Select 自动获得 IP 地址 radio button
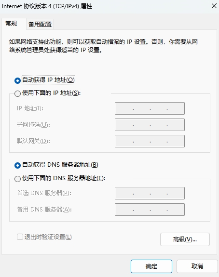 click(17, 80)
